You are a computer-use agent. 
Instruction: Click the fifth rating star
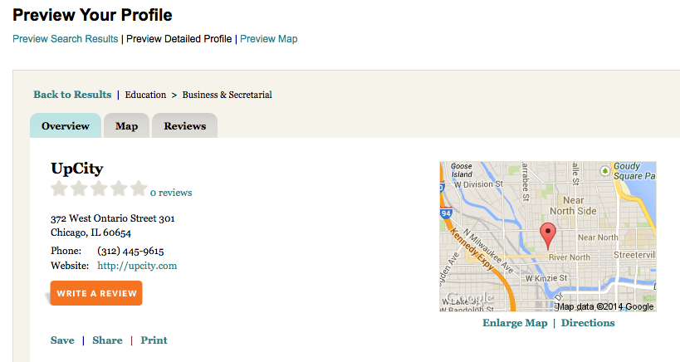[x=138, y=189]
